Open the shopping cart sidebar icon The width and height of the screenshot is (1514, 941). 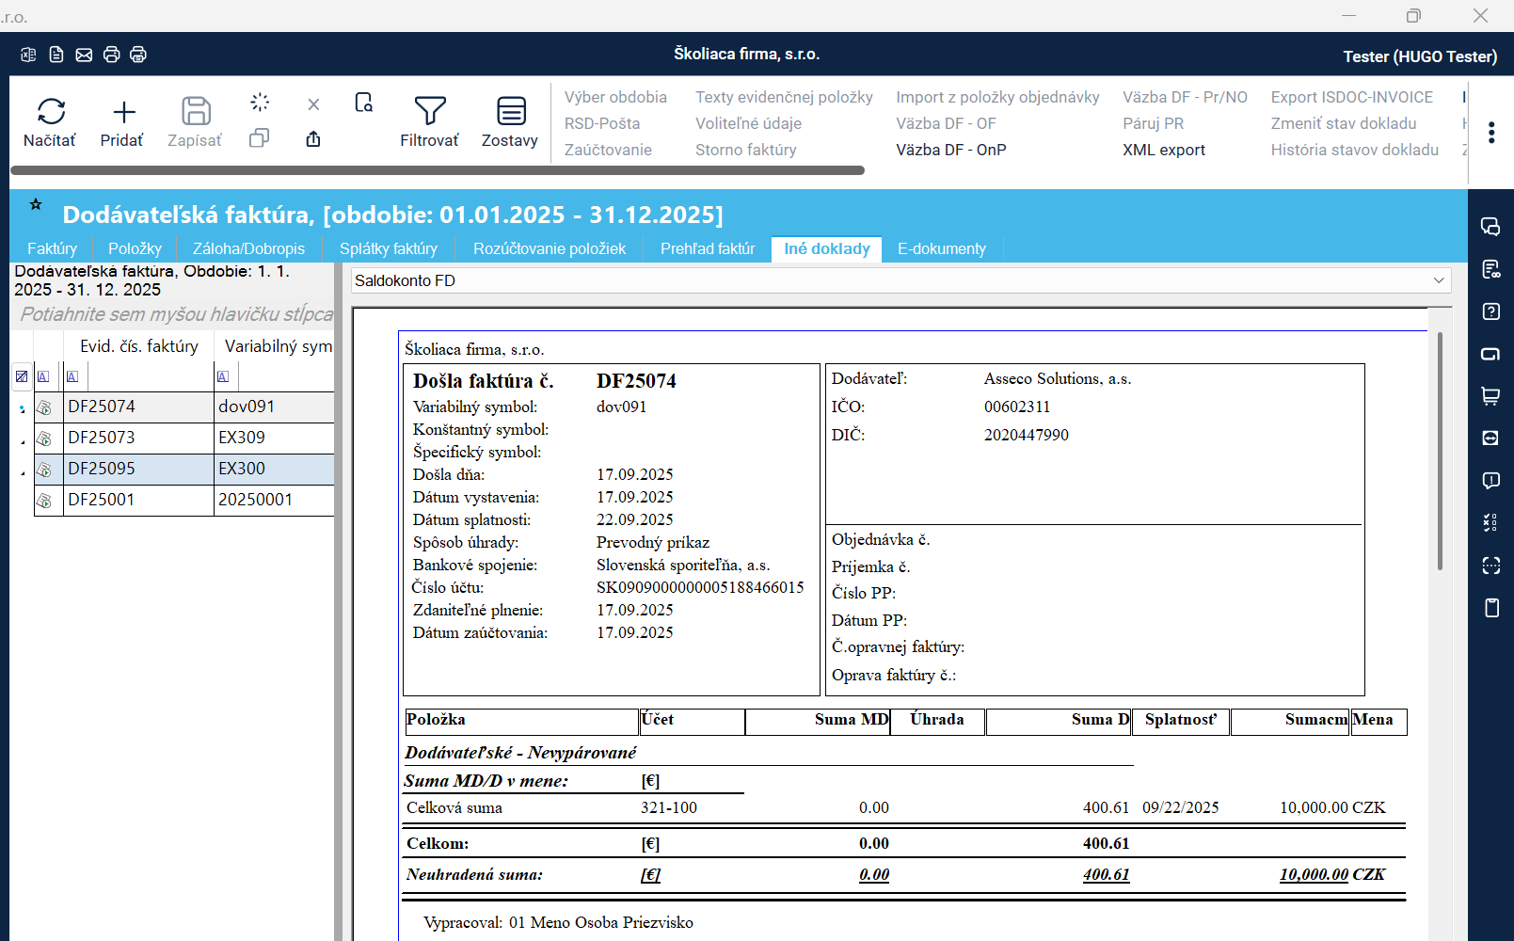click(x=1490, y=396)
